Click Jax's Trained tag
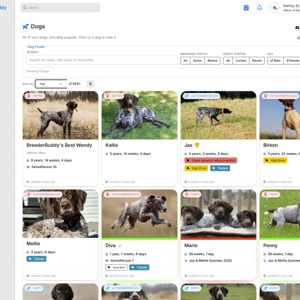 [x=220, y=168]
